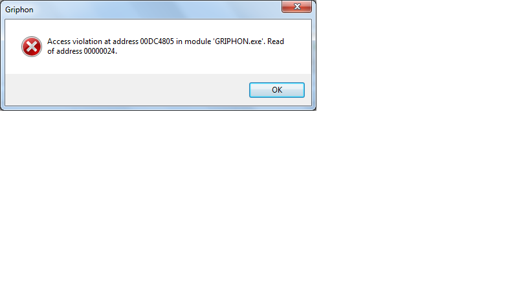The image size is (530, 298).
Task: Click the red error cross icon
Action: (32, 47)
